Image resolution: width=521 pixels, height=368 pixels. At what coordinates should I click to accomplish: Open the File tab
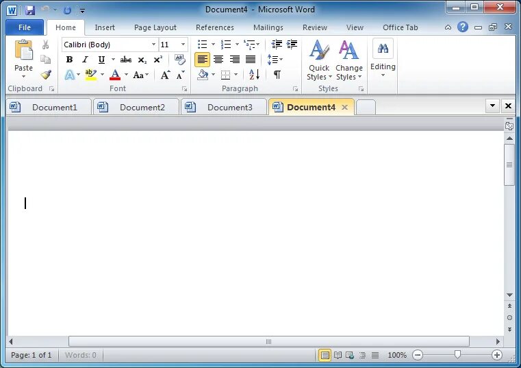25,27
